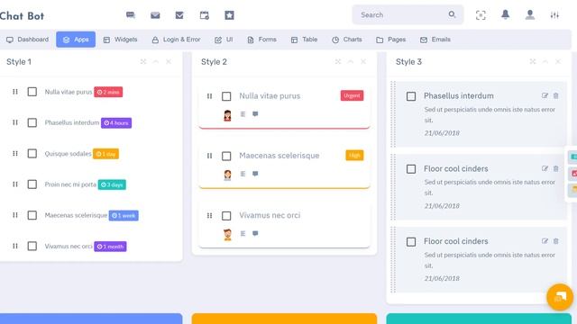Go to Dashboard menu

pyautogui.click(x=28, y=40)
